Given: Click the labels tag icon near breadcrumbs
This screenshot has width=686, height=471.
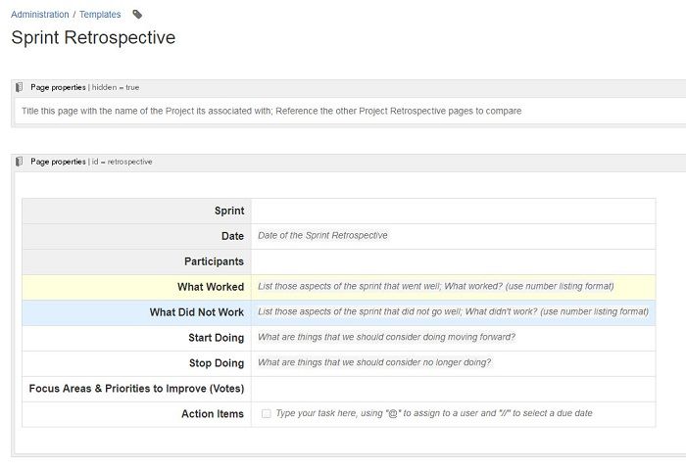Looking at the screenshot, I should tap(137, 15).
